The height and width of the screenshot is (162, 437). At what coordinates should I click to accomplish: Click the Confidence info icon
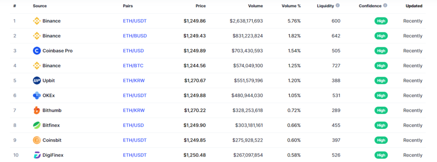click(385, 5)
